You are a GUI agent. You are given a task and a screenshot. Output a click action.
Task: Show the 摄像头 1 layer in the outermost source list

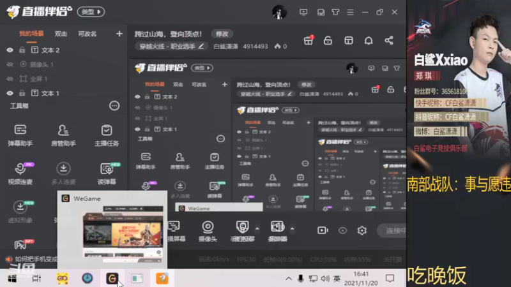(x=10, y=64)
